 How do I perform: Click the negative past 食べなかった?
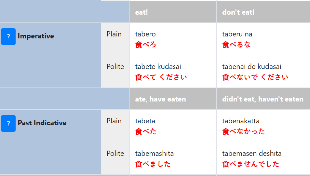pyautogui.click(x=243, y=131)
